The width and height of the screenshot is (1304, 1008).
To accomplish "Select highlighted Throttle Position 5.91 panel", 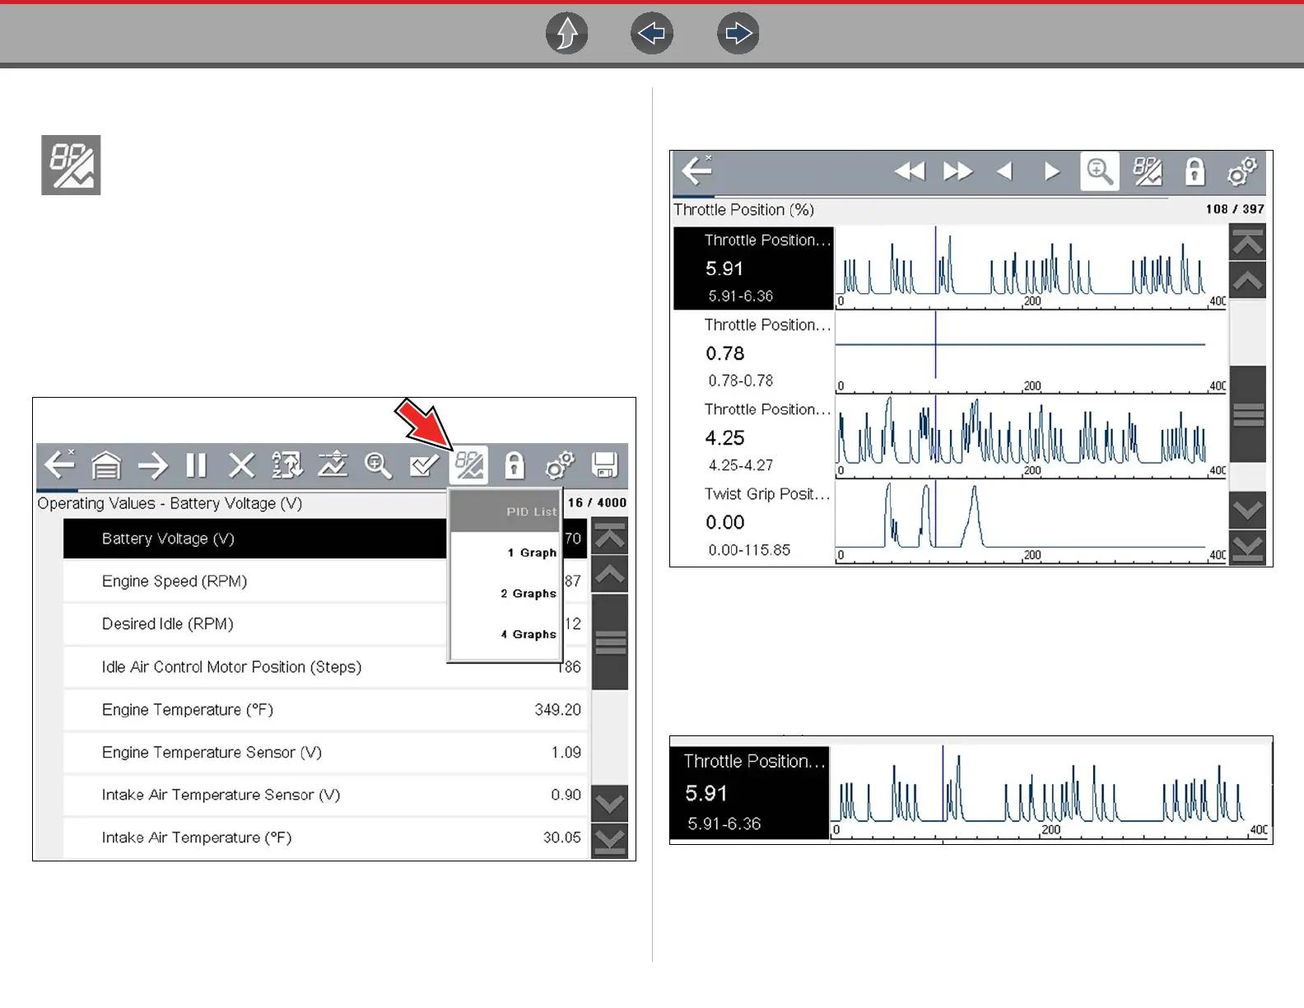I will (753, 268).
